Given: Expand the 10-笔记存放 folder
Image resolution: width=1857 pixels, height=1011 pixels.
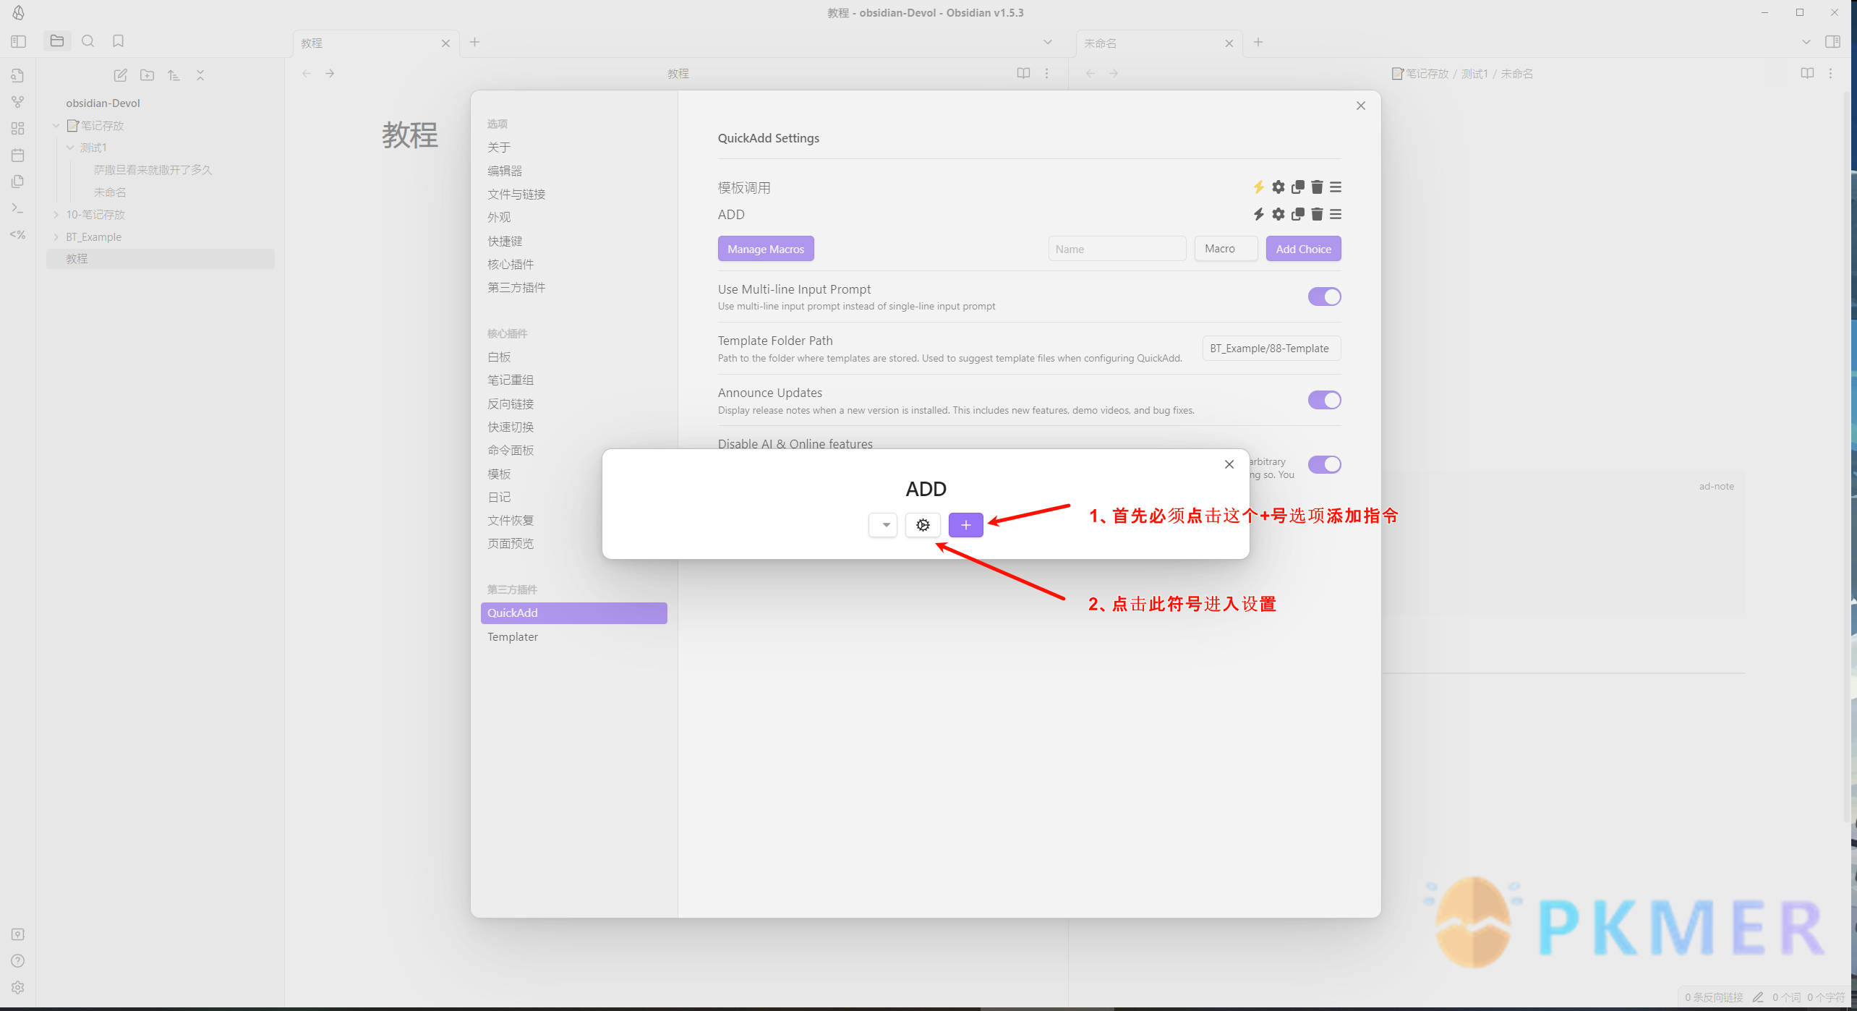Looking at the screenshot, I should pos(56,215).
